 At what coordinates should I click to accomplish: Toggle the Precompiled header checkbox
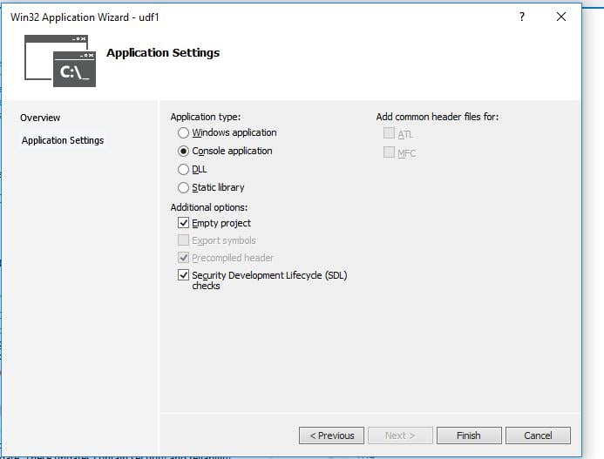183,257
